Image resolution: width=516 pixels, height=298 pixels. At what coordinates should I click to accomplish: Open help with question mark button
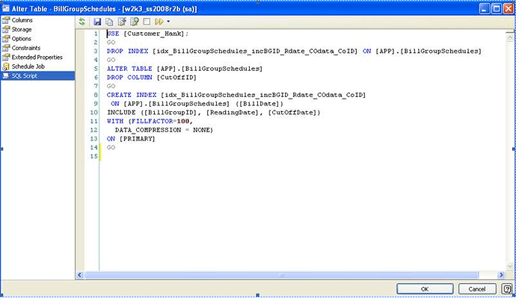click(x=507, y=289)
